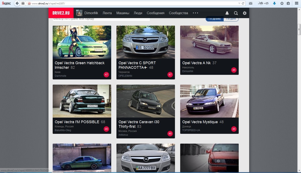Click the page vertical scrollbar thumb

click(x=299, y=29)
